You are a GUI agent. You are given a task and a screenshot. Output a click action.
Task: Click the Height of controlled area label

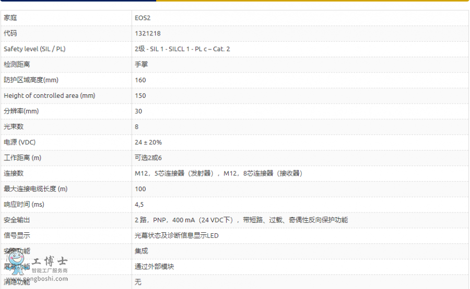49,96
